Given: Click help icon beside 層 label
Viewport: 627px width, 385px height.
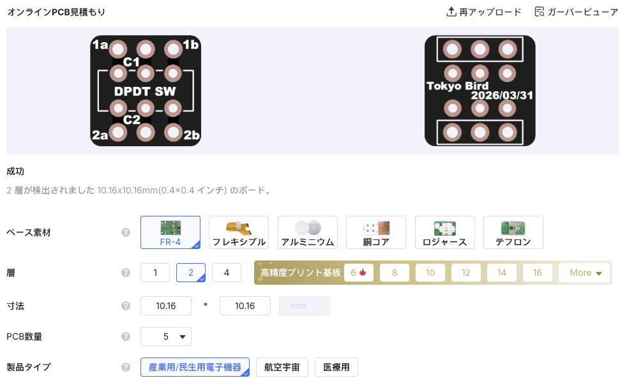Looking at the screenshot, I should pos(126,273).
